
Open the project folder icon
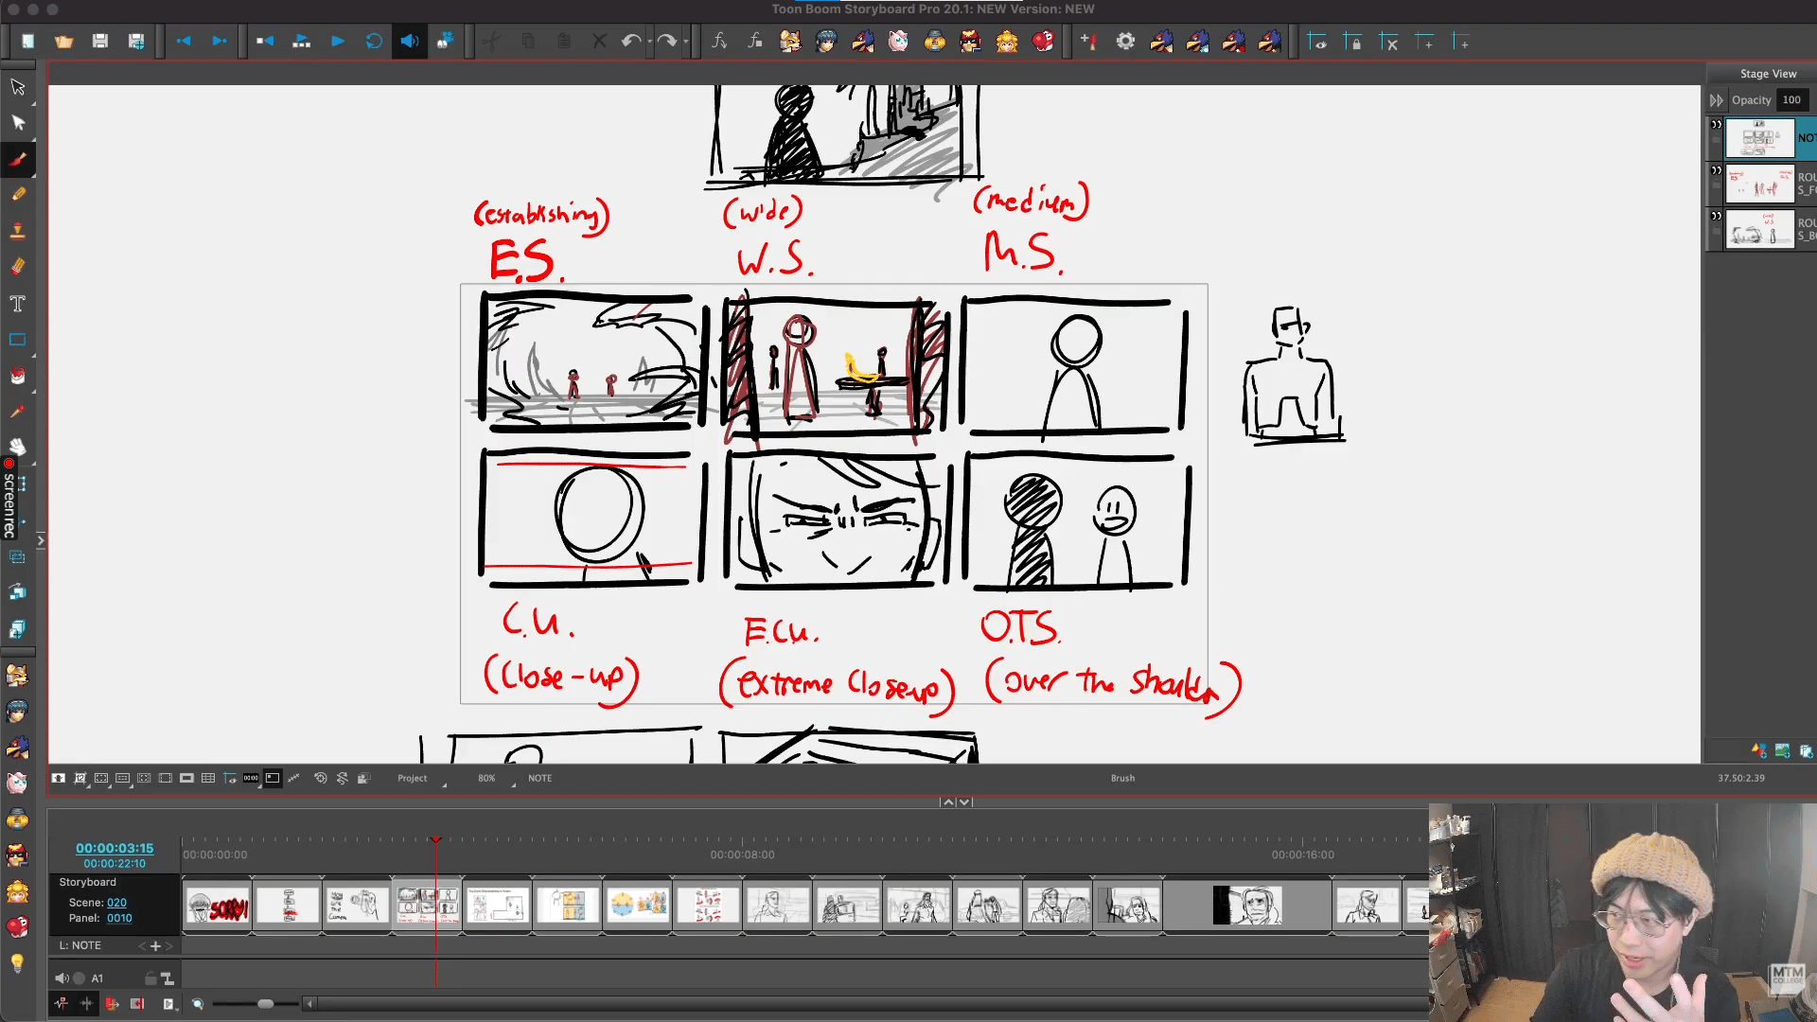(x=63, y=42)
